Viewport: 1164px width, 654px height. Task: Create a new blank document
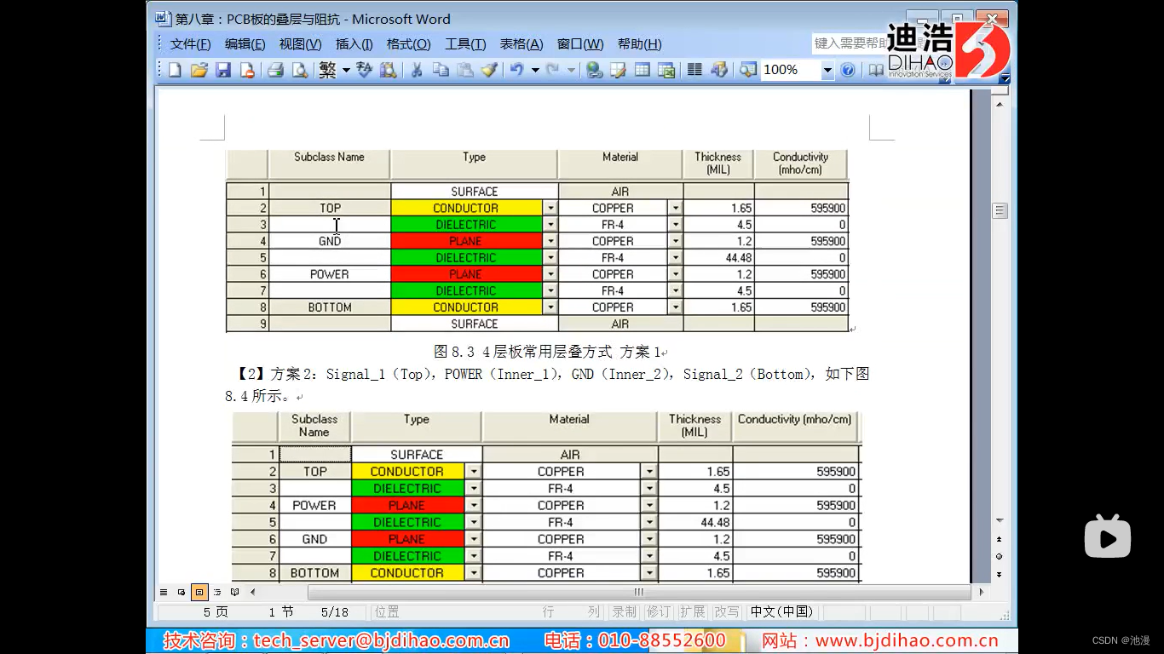pyautogui.click(x=175, y=70)
